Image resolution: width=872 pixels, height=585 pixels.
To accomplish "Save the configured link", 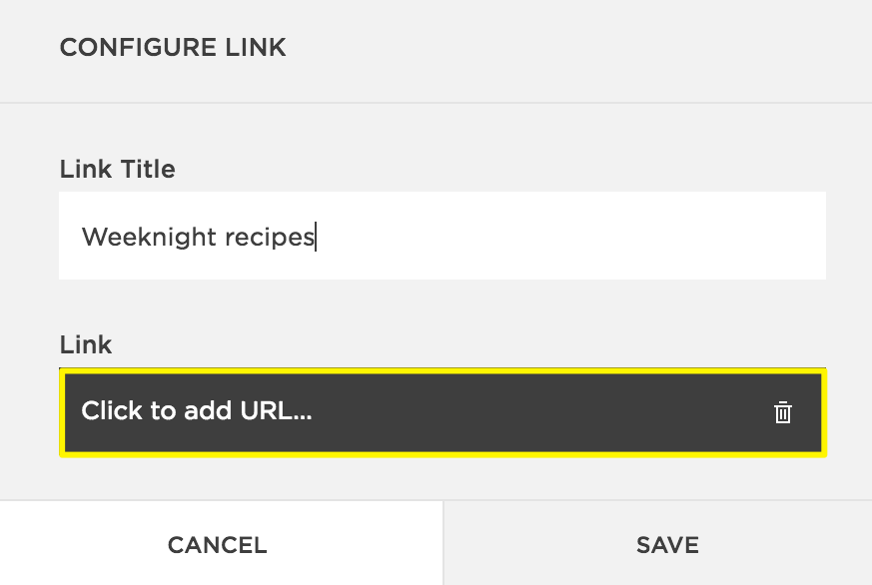I will [667, 545].
